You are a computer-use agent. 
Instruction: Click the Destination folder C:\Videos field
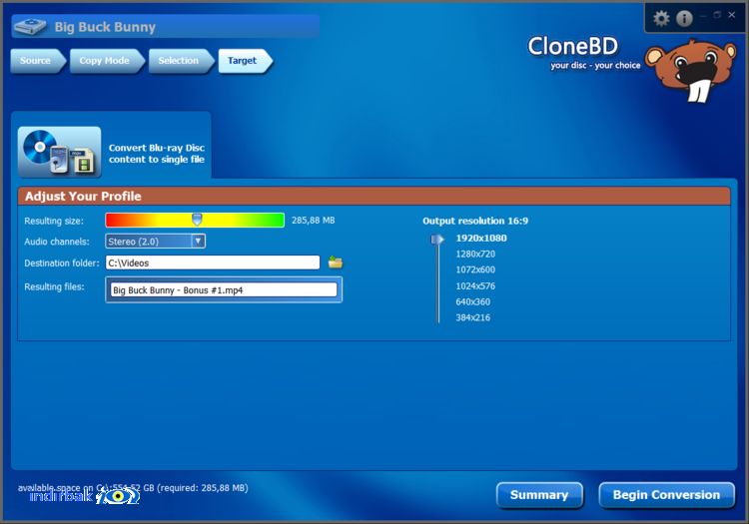[x=213, y=262]
